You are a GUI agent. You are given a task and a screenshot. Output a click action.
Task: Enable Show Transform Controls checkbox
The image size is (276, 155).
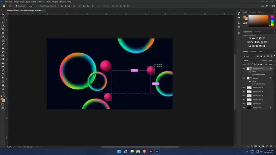[x=39, y=6]
